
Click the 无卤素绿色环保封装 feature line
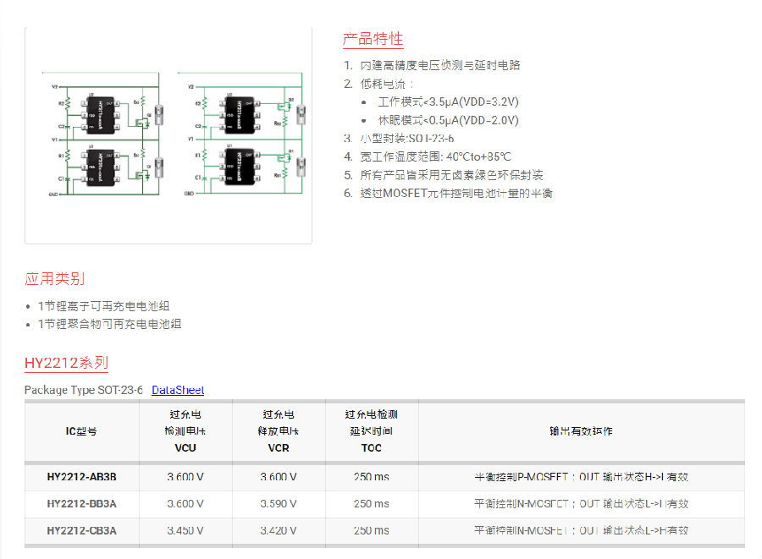(x=451, y=175)
